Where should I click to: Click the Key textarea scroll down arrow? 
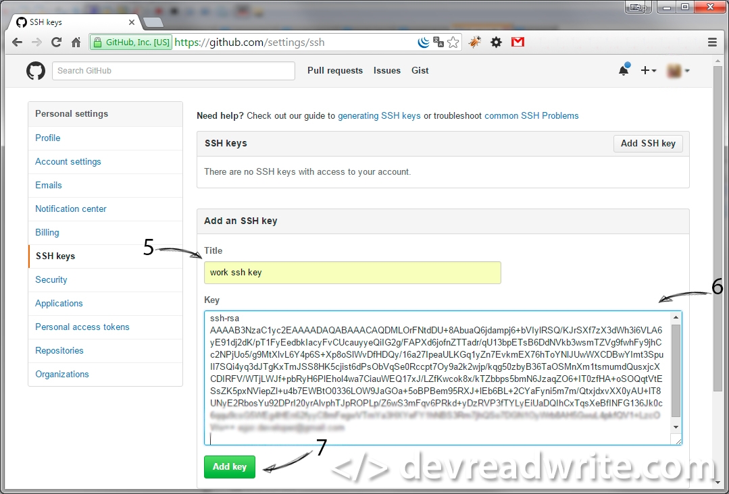(676, 427)
